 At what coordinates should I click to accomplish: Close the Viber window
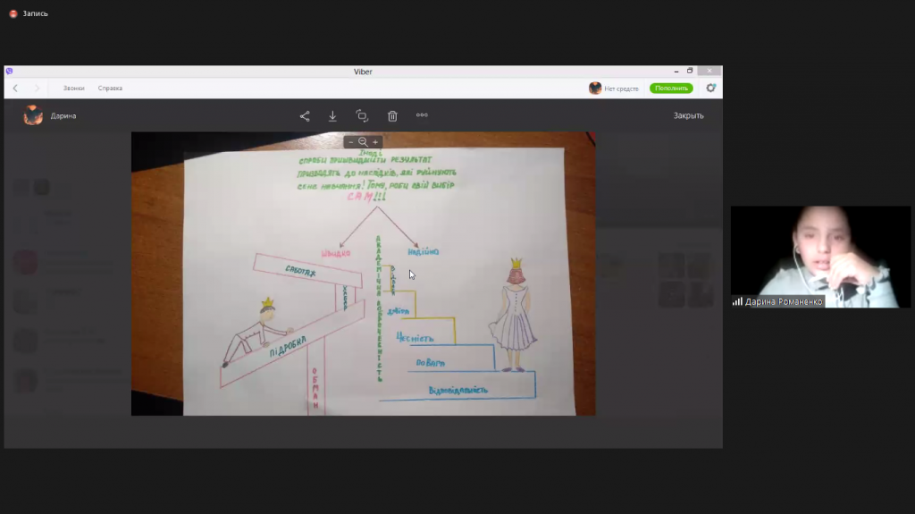pos(709,72)
